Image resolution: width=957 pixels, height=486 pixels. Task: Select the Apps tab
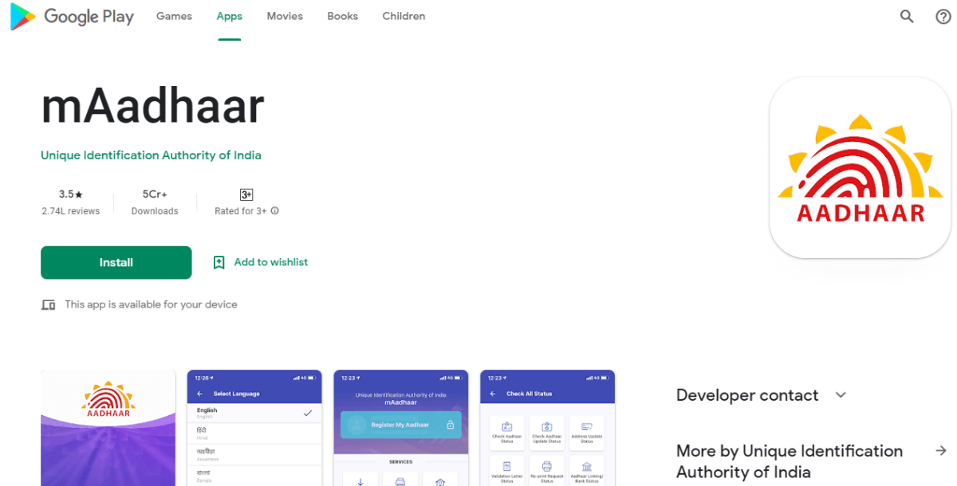tap(229, 17)
